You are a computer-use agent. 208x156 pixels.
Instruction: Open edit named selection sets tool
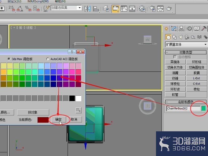(46, 9)
